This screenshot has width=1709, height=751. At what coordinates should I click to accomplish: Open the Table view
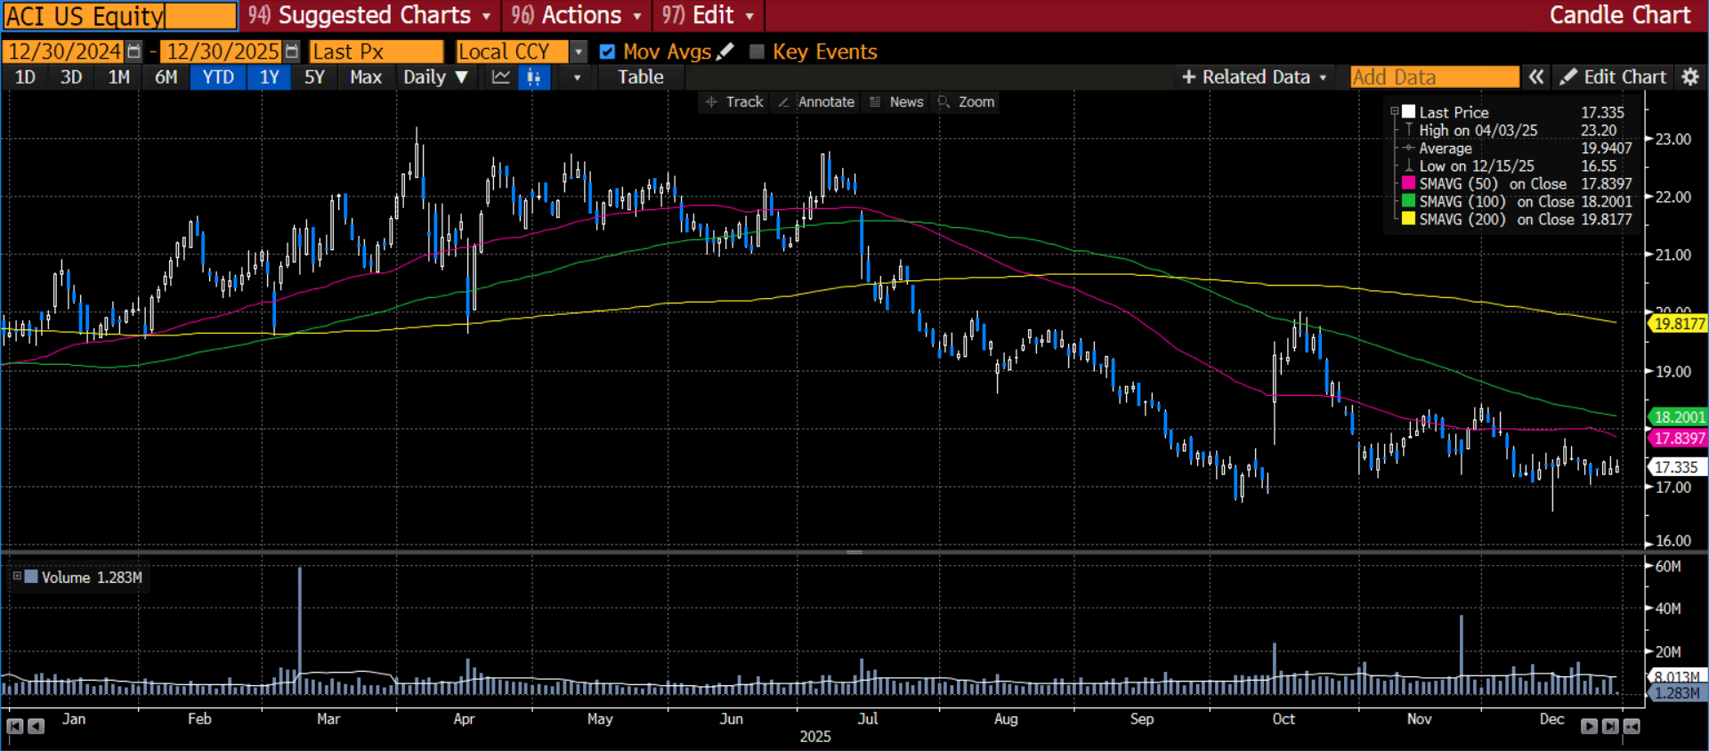tap(641, 77)
